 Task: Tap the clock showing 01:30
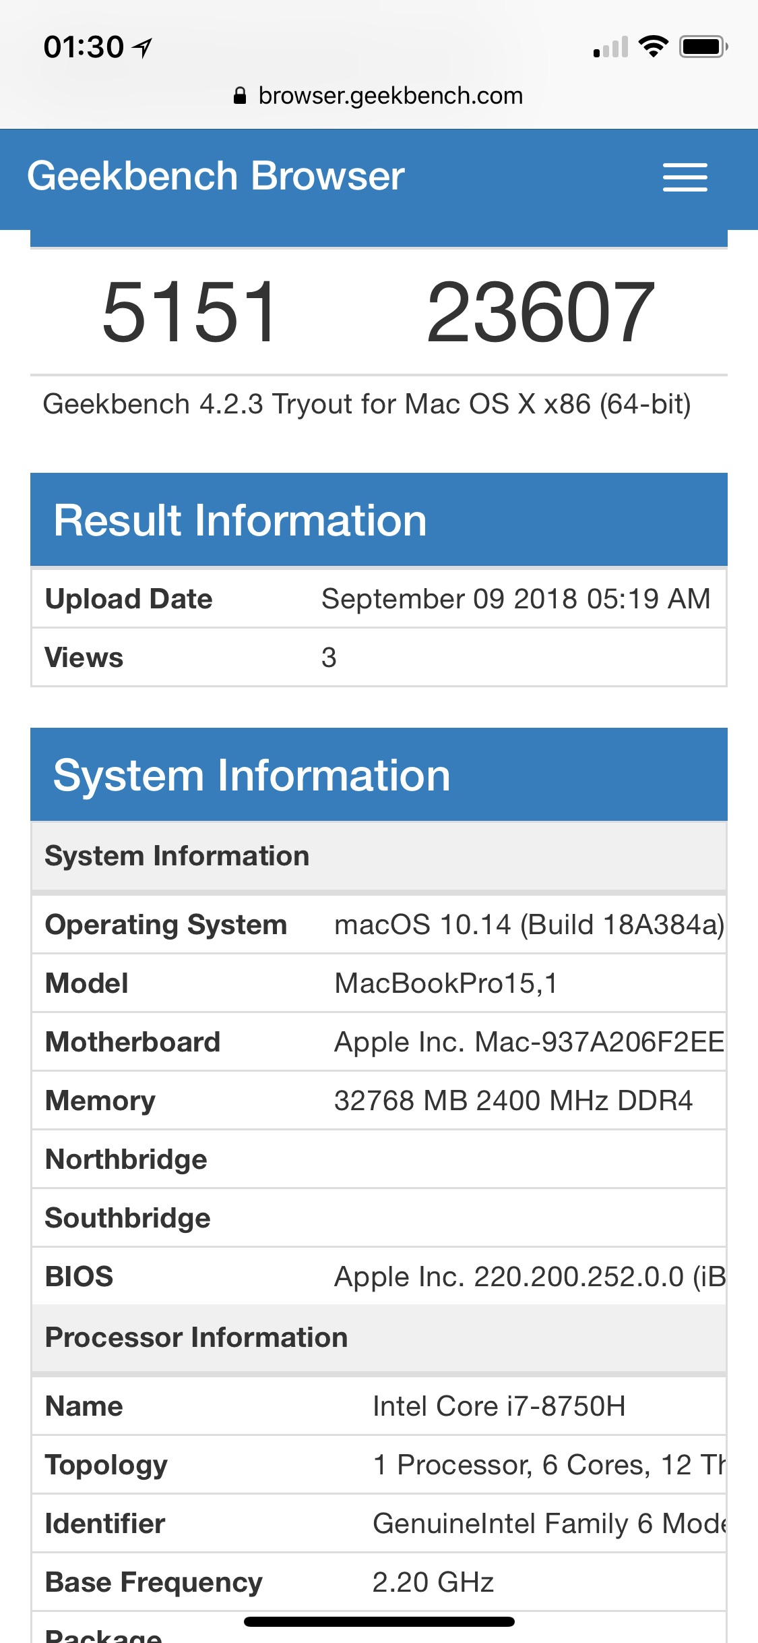(84, 47)
